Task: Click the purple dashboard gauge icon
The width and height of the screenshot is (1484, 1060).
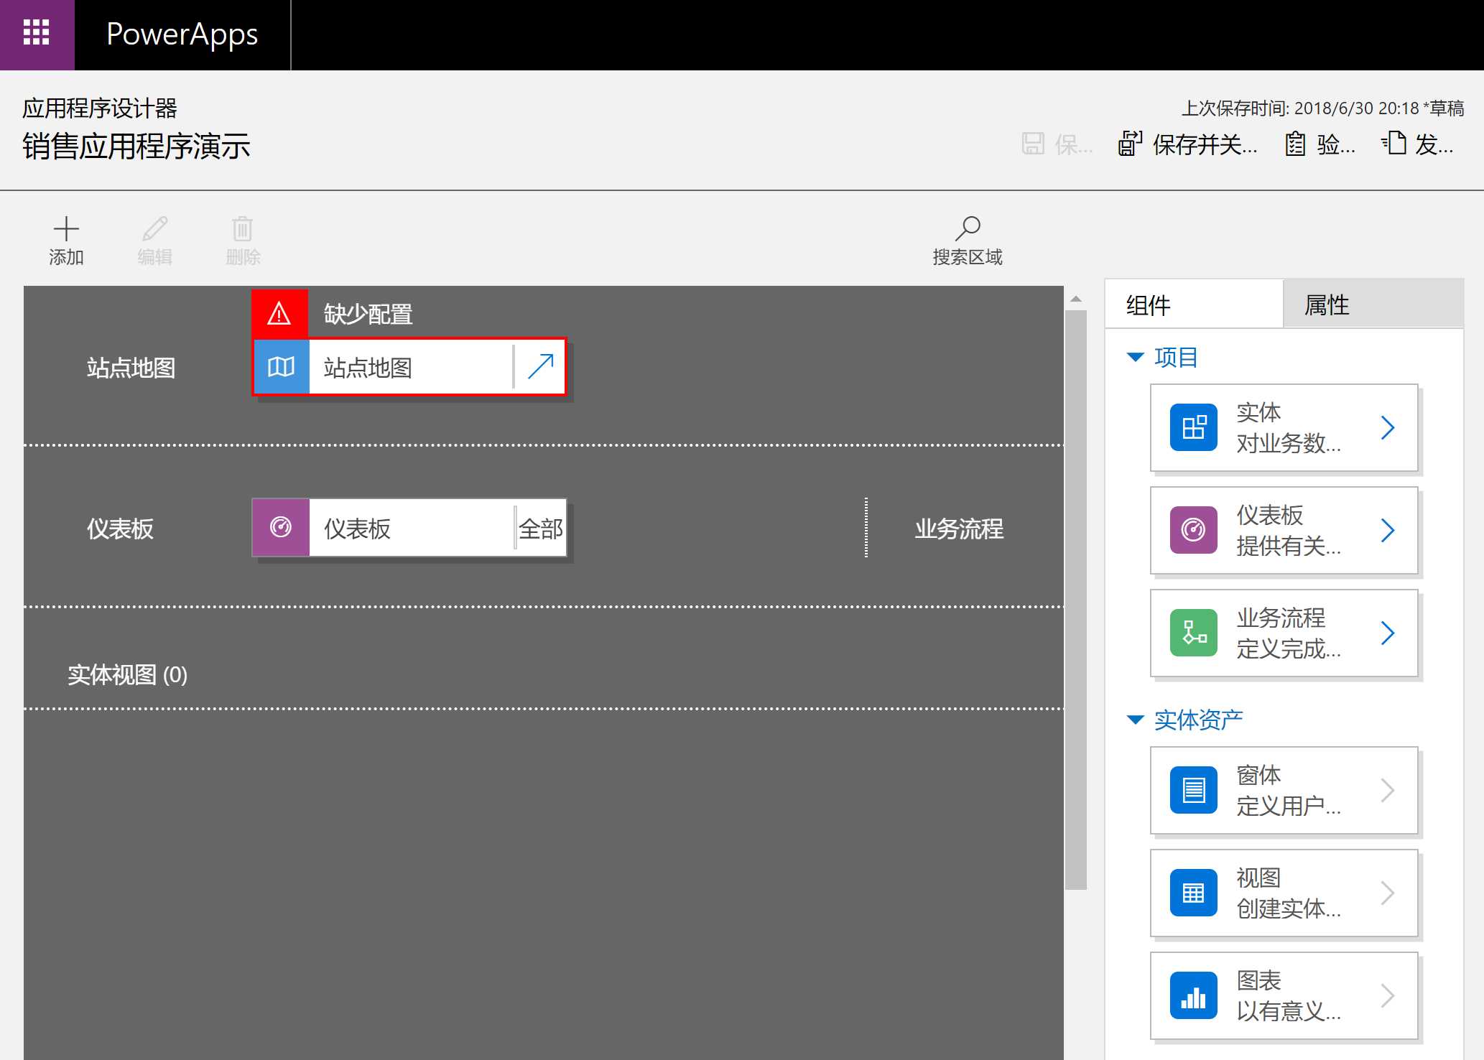Action: pos(281,528)
